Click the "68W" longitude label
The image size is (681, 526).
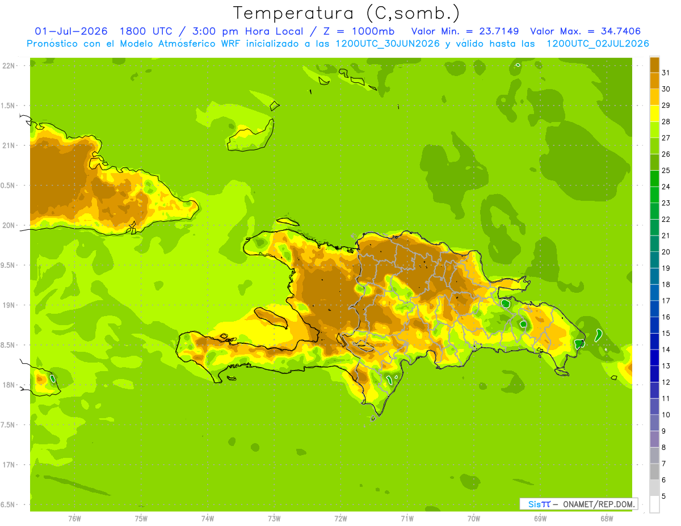click(x=607, y=519)
